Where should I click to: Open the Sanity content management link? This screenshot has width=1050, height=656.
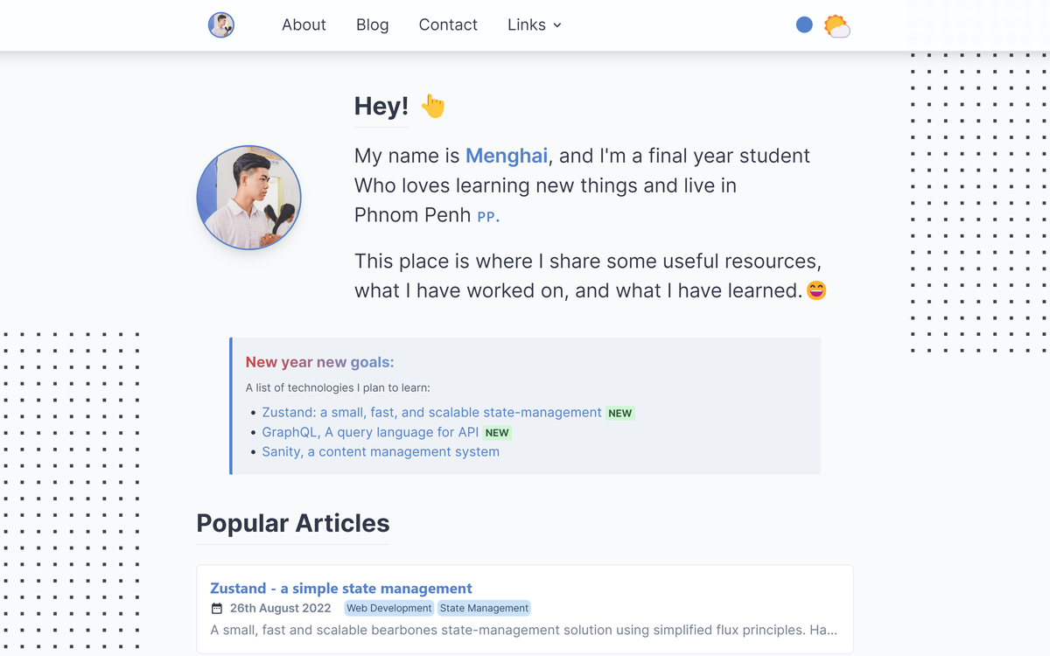point(381,452)
